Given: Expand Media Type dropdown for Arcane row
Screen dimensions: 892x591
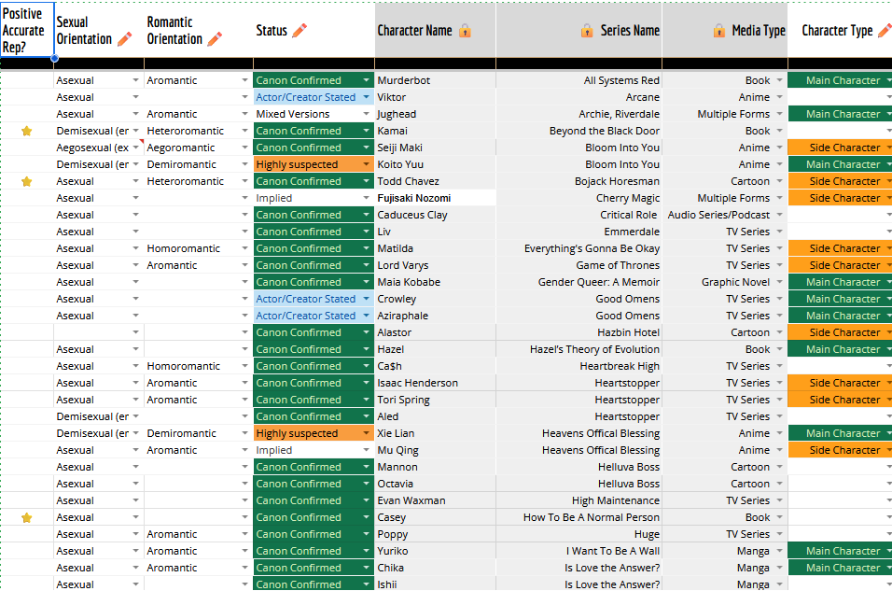Looking at the screenshot, I should (778, 97).
